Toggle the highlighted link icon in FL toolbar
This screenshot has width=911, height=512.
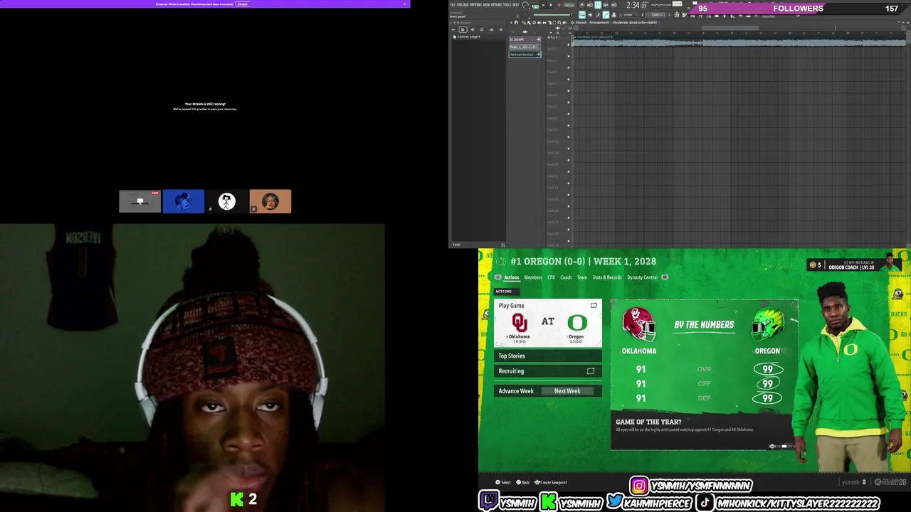pyautogui.click(x=606, y=15)
